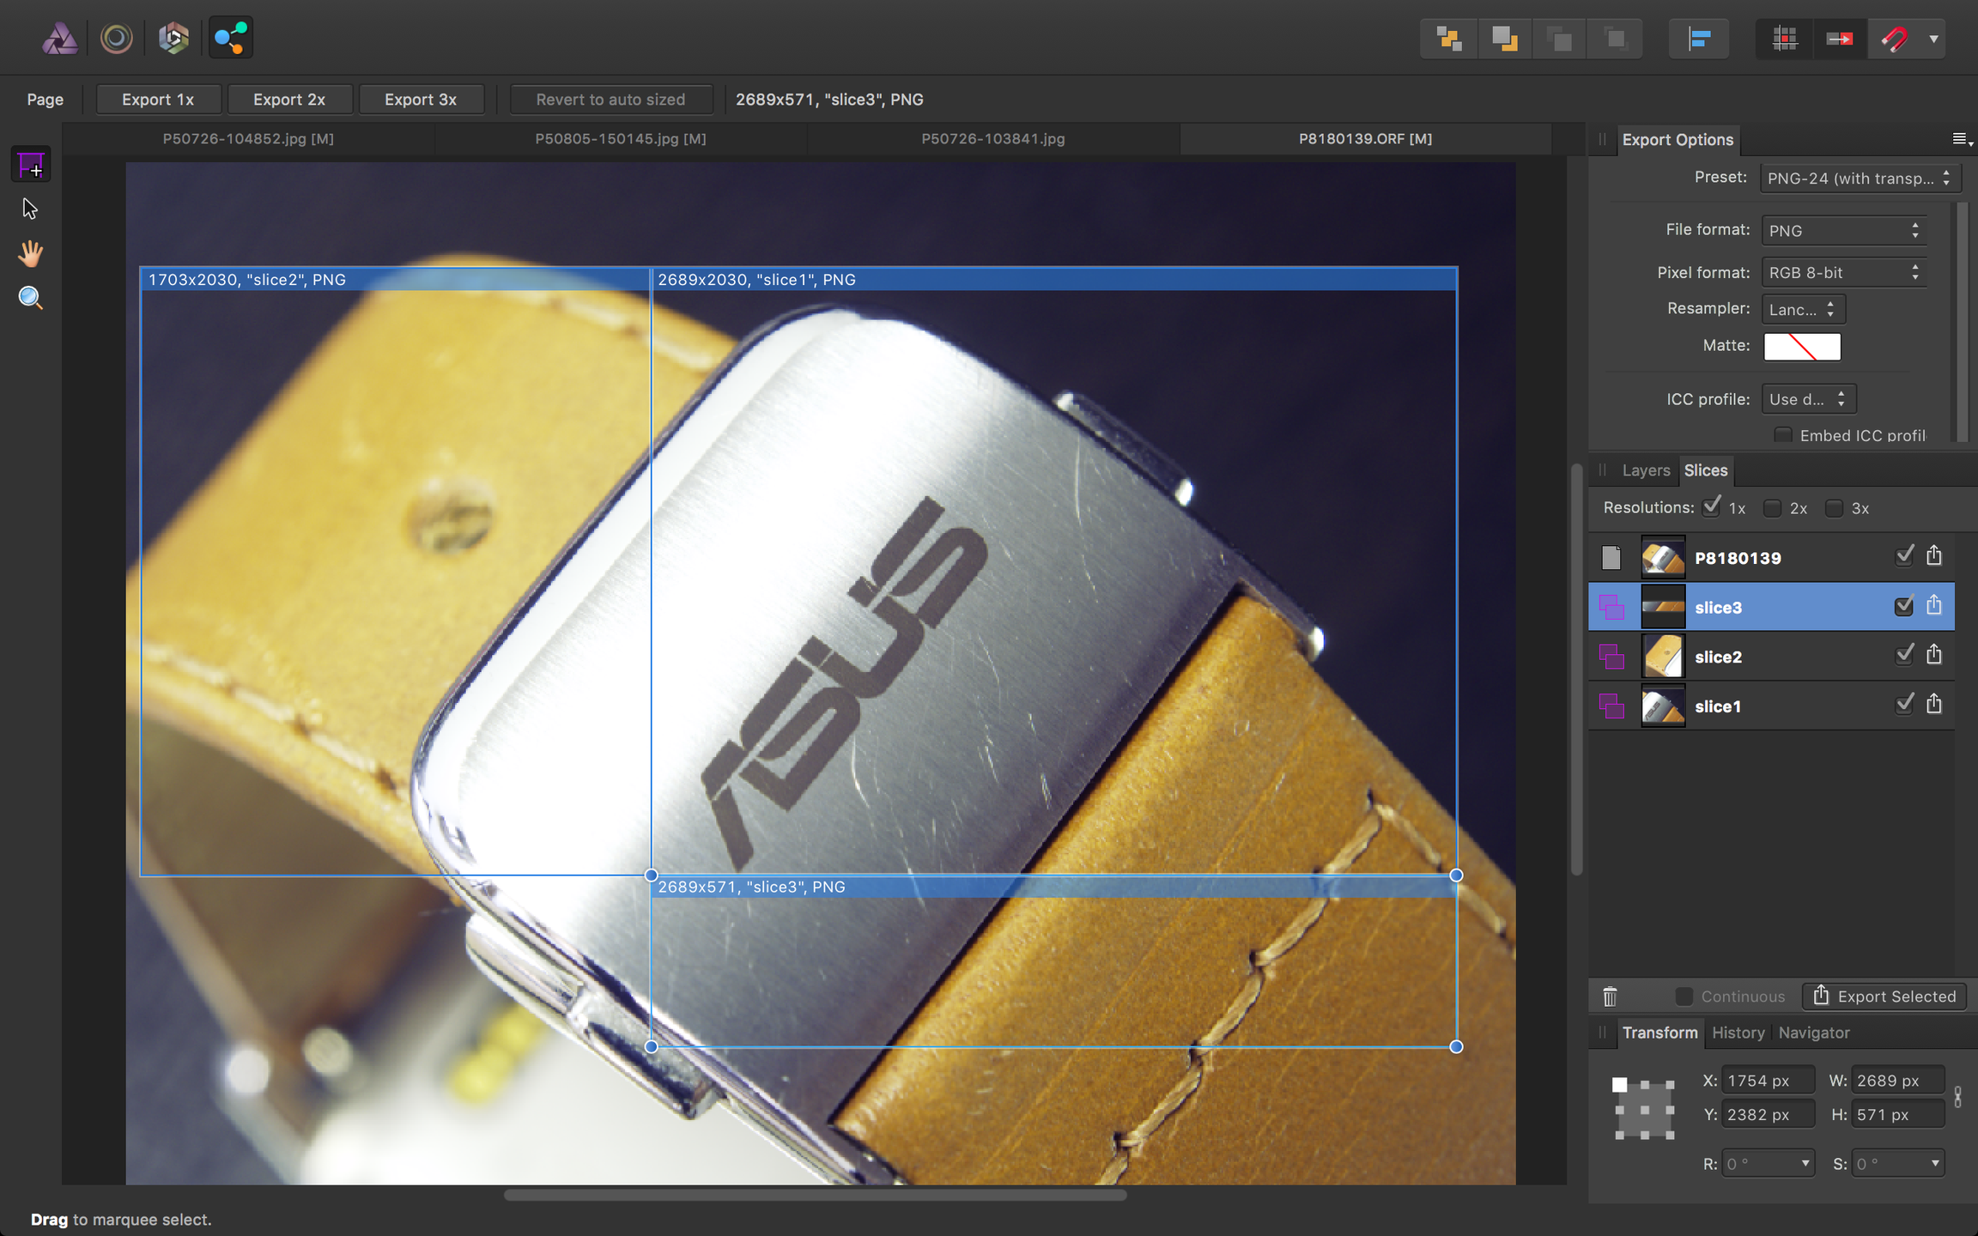This screenshot has height=1236, width=1978.
Task: Click the first yellow arrange icon in toolbar
Action: pyautogui.click(x=1449, y=39)
